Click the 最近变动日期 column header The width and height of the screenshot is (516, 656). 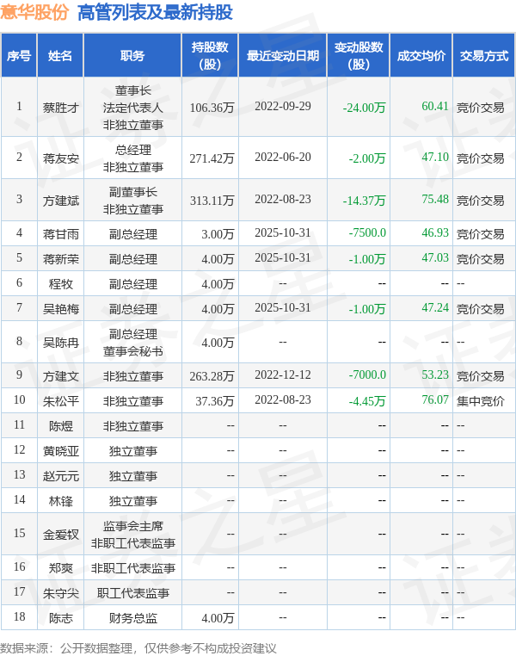click(x=283, y=56)
